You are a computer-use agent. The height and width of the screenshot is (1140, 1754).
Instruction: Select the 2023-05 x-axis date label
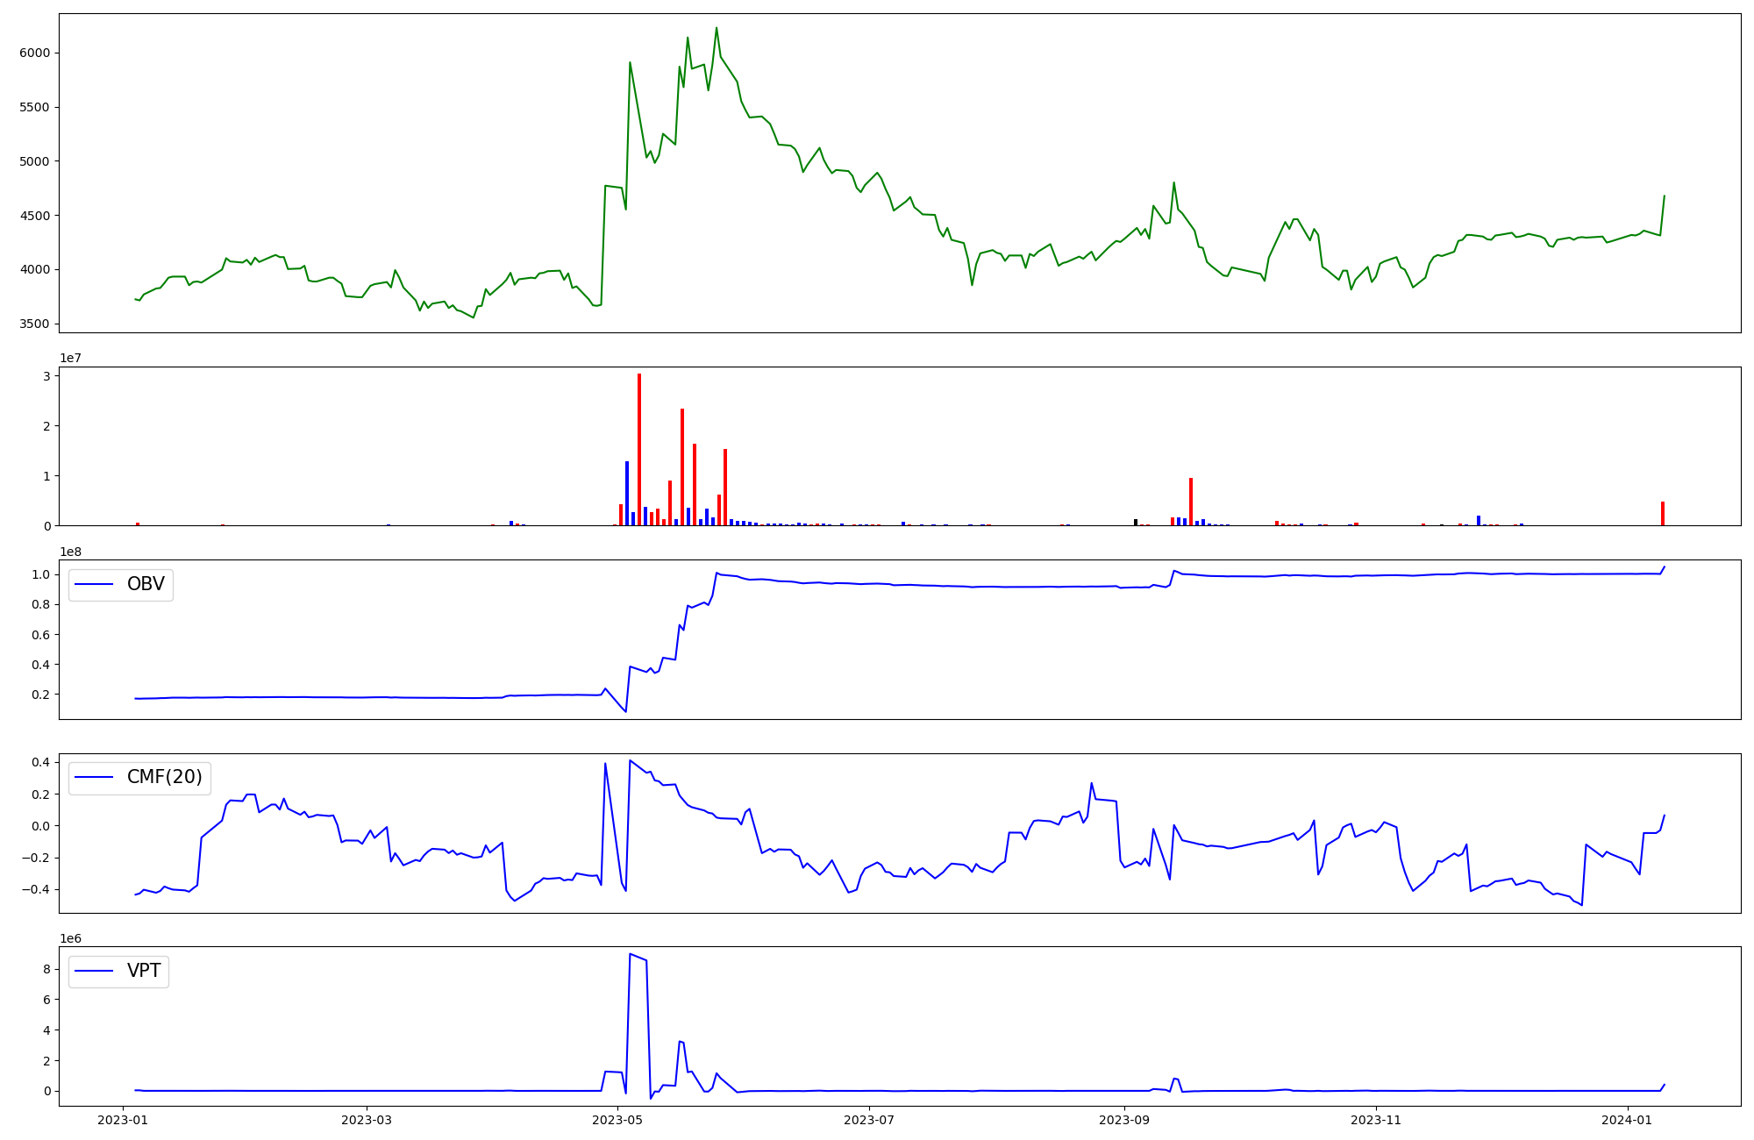point(617,1120)
